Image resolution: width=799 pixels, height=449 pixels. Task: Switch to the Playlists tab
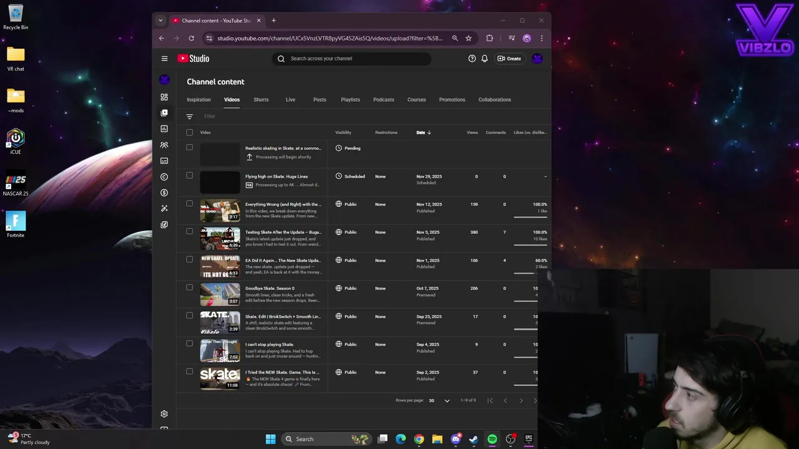point(350,100)
